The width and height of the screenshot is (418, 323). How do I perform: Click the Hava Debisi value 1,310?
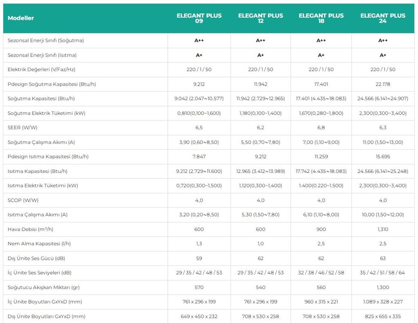[383, 229]
